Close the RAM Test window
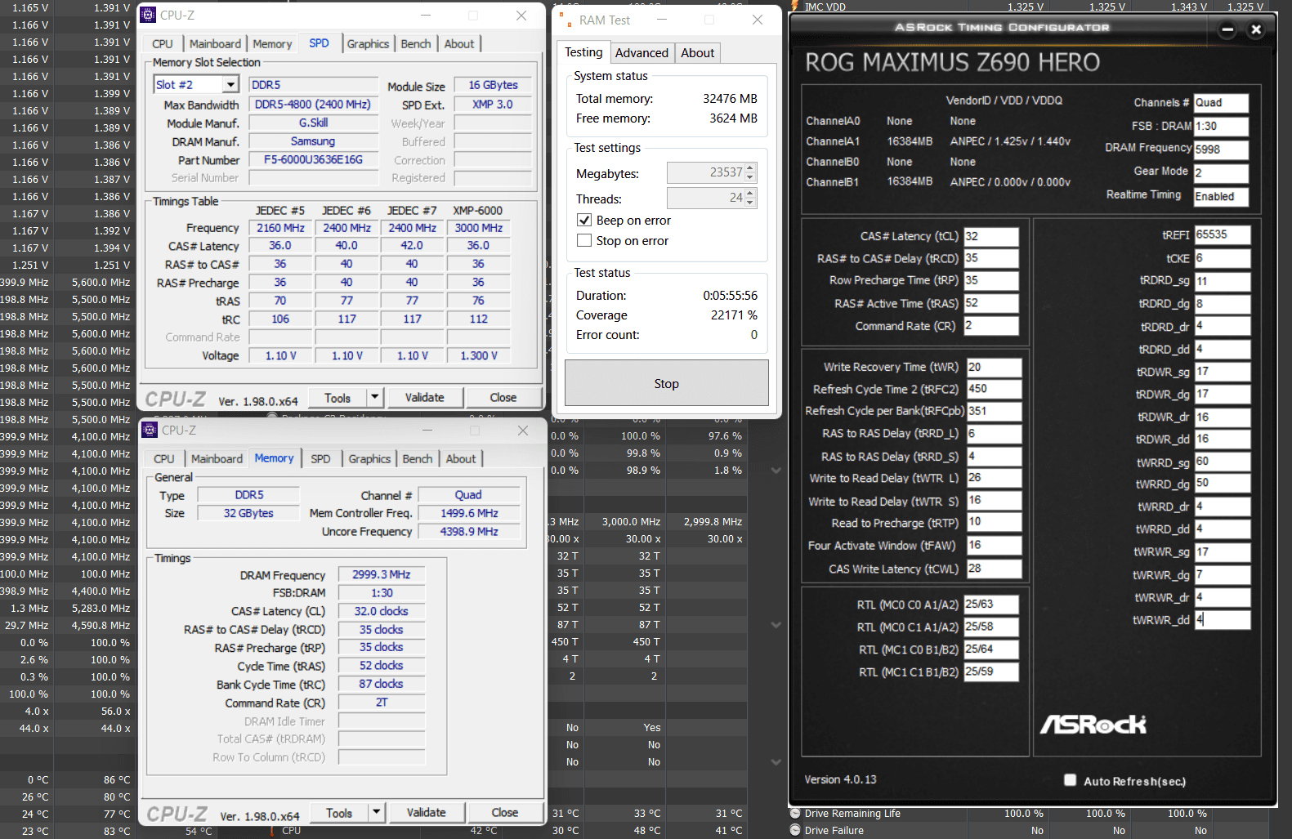Image resolution: width=1292 pixels, height=839 pixels. [758, 20]
